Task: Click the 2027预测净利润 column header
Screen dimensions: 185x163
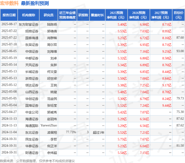Action: (x=161, y=15)
